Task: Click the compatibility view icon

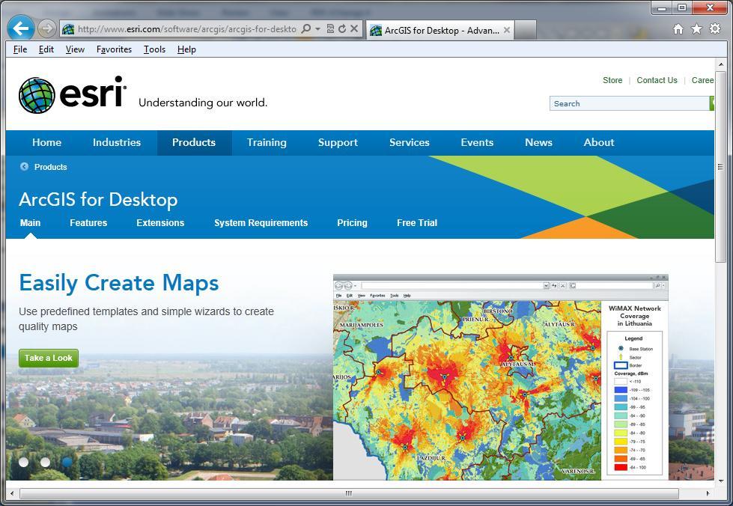Action: (330, 29)
